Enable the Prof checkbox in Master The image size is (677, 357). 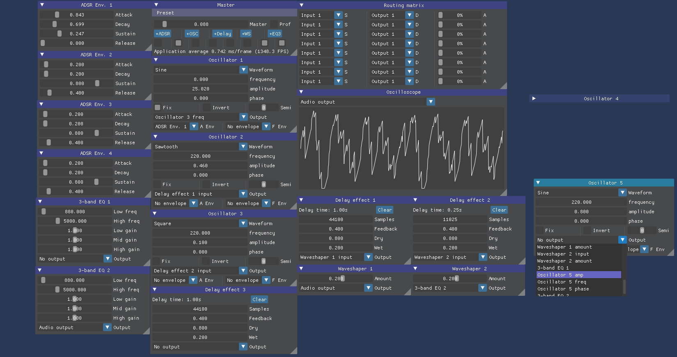click(x=274, y=24)
